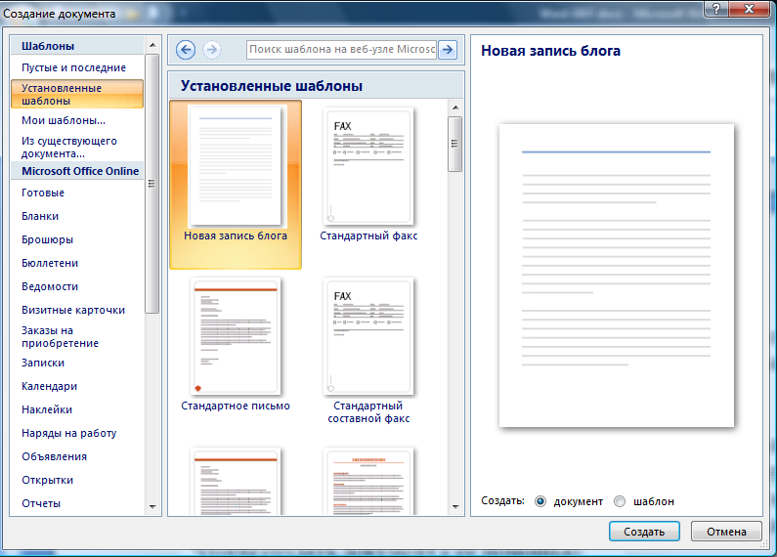This screenshot has height=557, width=777.
Task: Open the dialog help question-mark button
Action: pos(716,9)
